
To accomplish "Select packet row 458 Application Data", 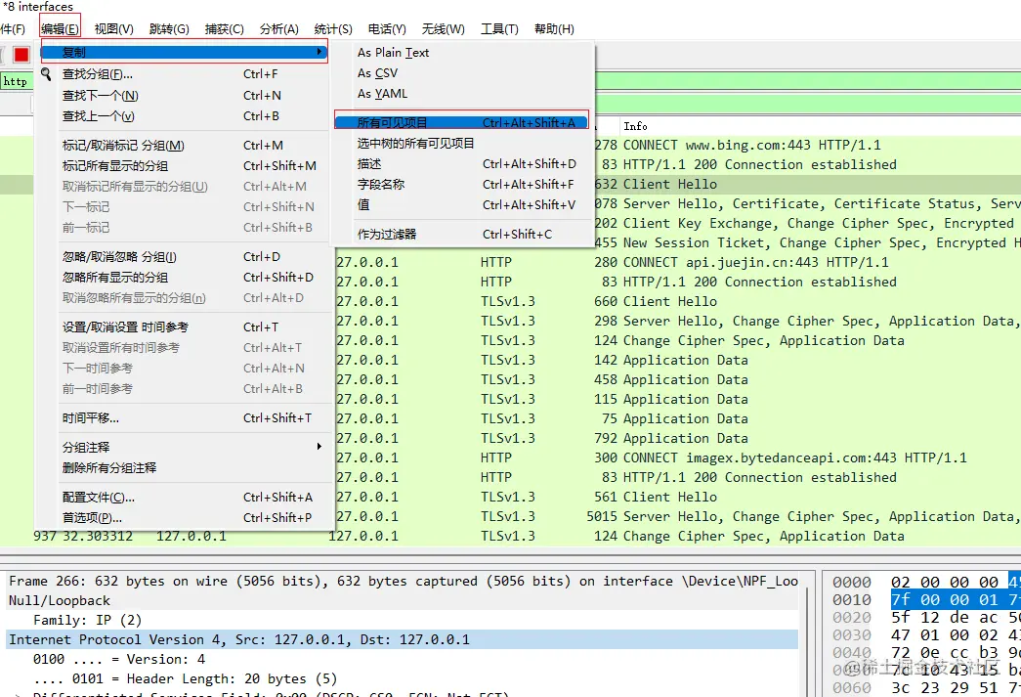I will tap(677, 379).
